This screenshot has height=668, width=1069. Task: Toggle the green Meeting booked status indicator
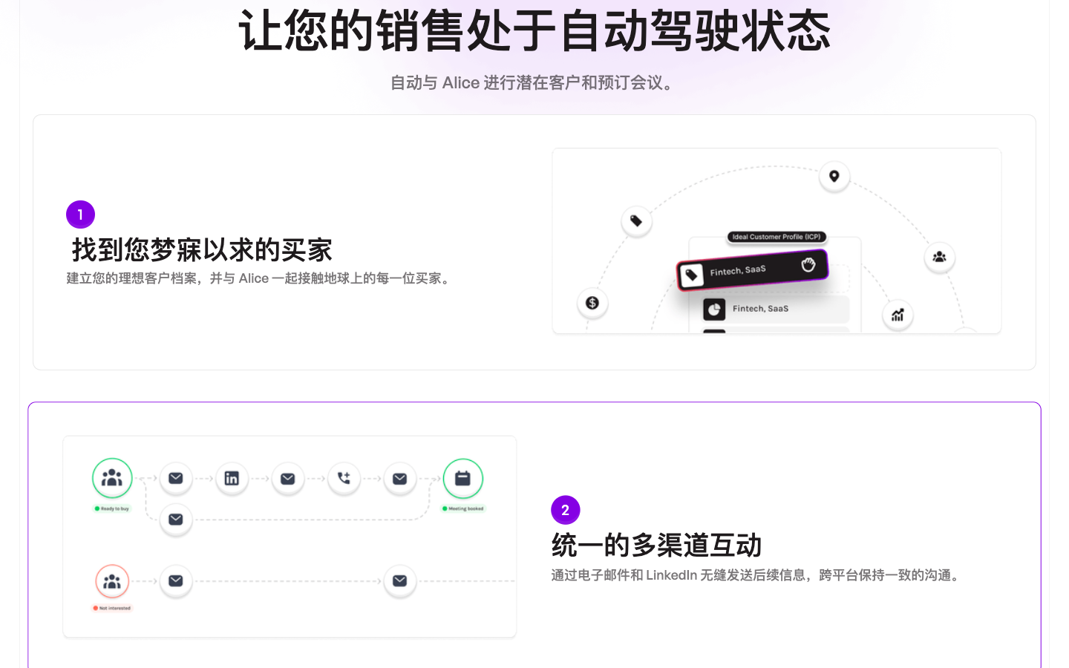[x=463, y=508]
